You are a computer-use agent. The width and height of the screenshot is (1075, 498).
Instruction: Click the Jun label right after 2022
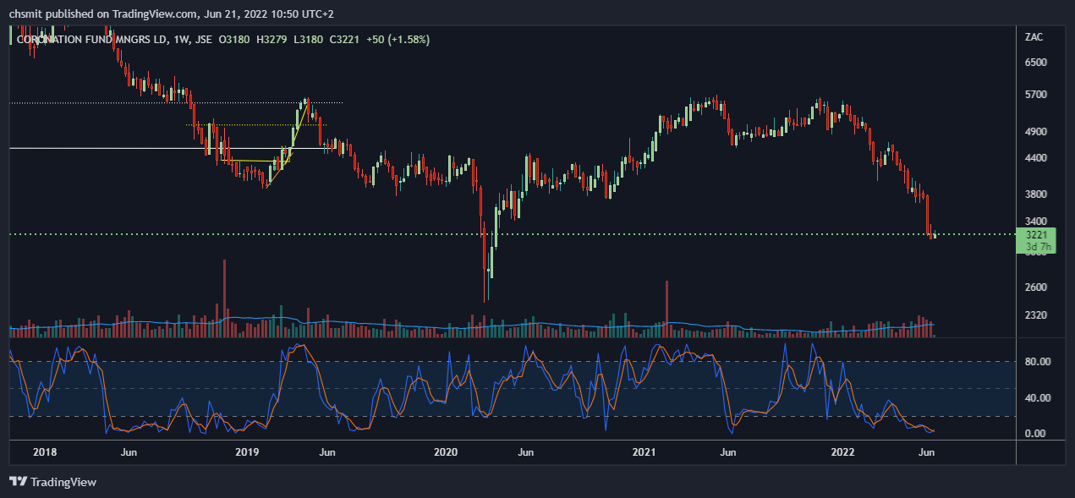[x=927, y=452]
